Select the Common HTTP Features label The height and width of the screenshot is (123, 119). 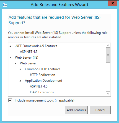pos(43,69)
